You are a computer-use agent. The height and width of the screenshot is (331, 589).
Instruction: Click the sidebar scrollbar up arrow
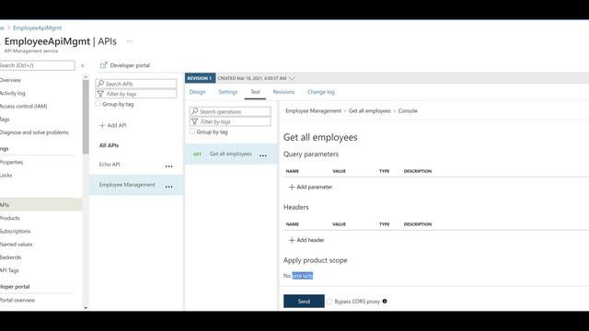point(86,76)
